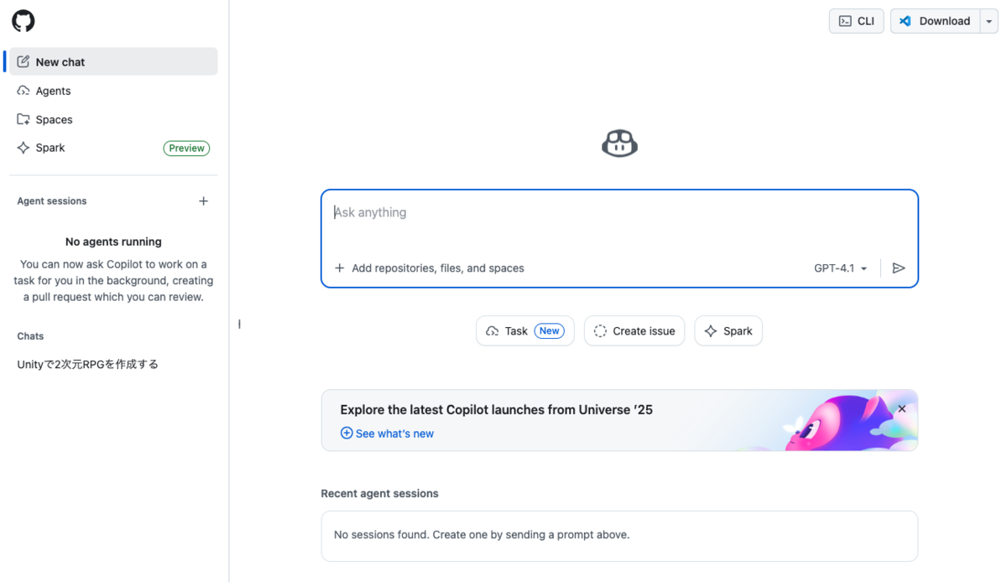Expand the Download options caret
The height and width of the screenshot is (582, 1007).
tap(989, 21)
